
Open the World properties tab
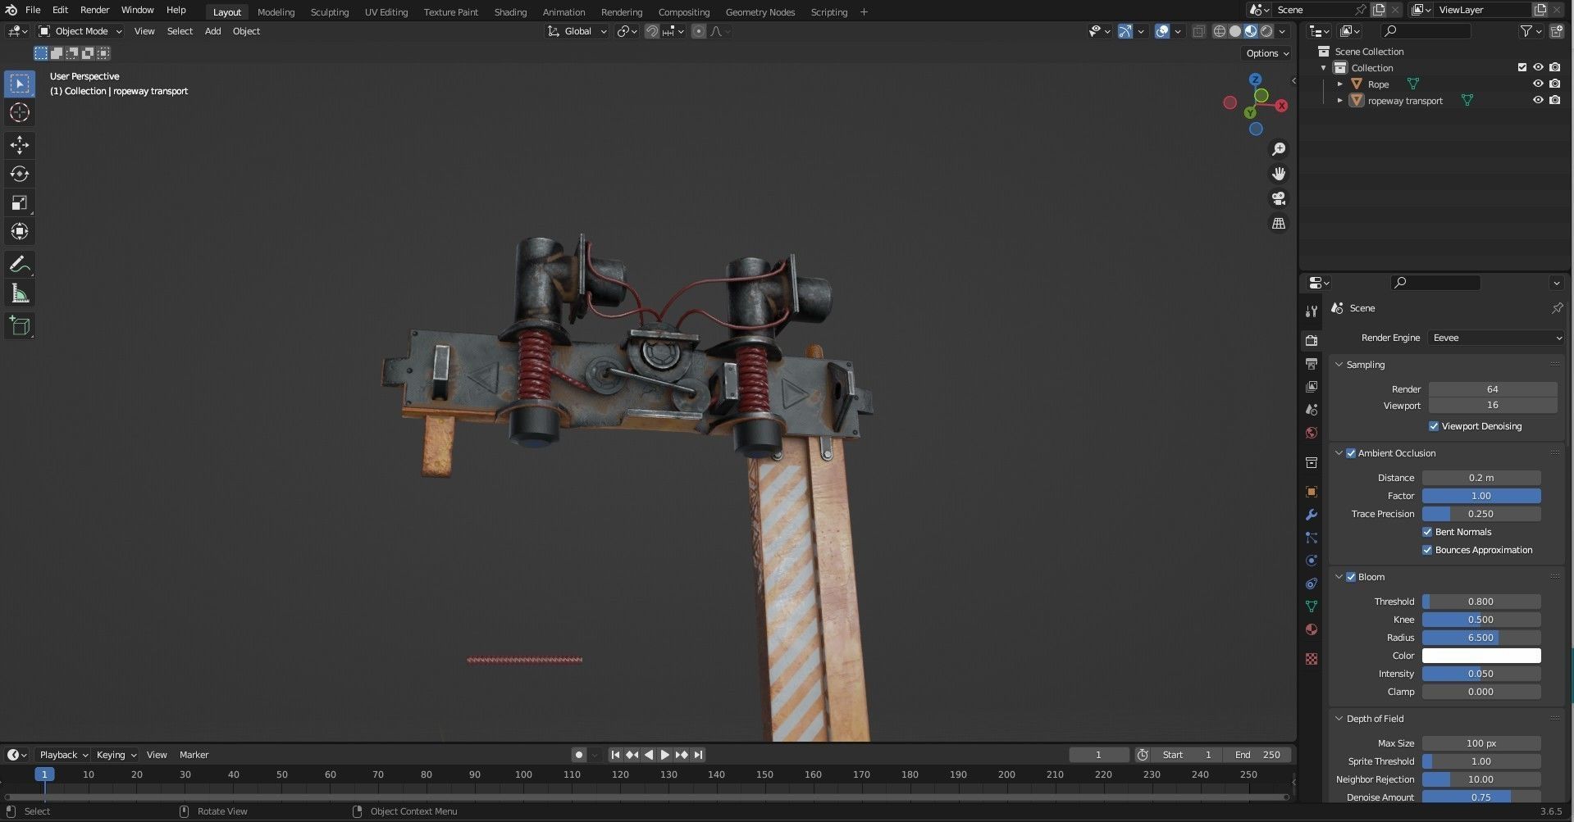[x=1312, y=433]
